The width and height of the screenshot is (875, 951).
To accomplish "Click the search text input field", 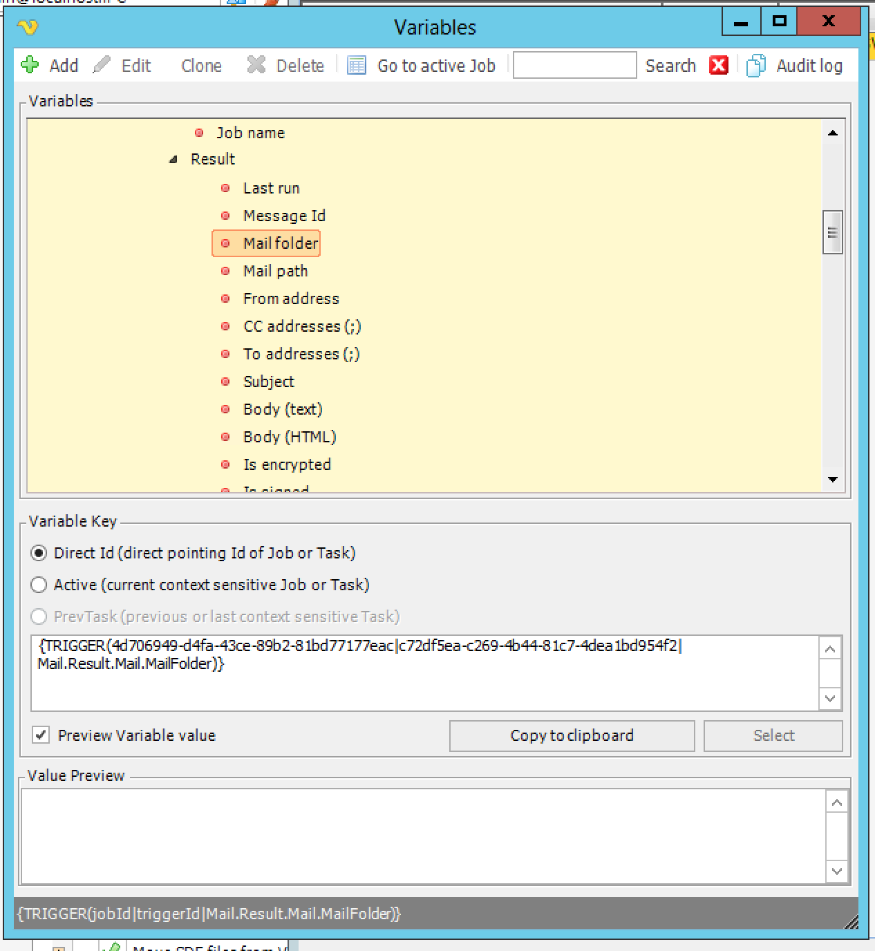I will (574, 65).
